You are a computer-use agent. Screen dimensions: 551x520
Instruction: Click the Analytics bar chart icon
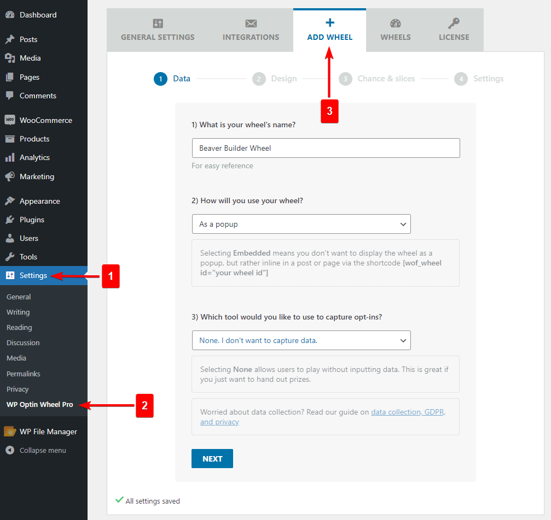tap(10, 157)
